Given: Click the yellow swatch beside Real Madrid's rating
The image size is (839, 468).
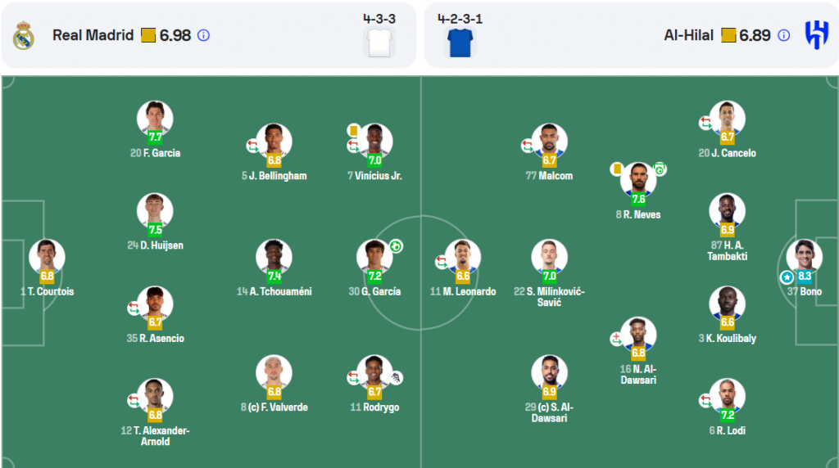Looking at the screenshot, I should tap(148, 35).
